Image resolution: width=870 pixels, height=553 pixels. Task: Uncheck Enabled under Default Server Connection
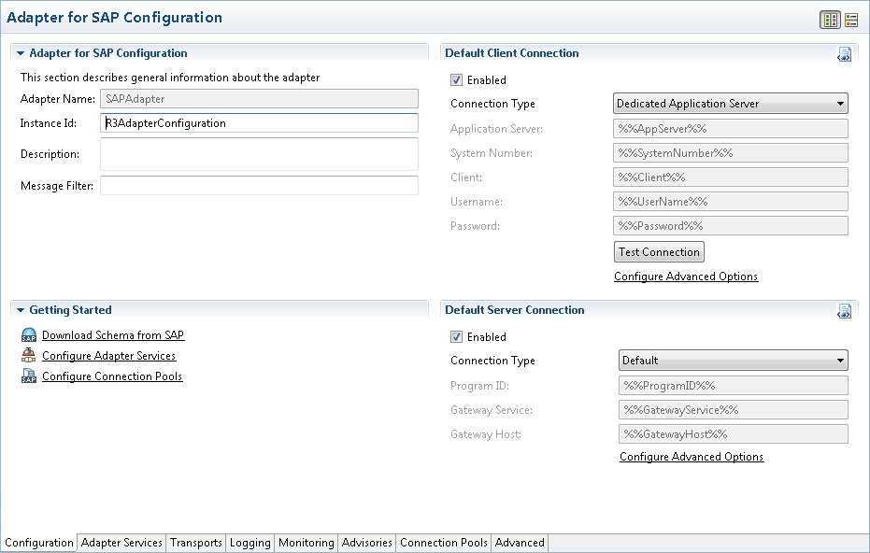[457, 337]
